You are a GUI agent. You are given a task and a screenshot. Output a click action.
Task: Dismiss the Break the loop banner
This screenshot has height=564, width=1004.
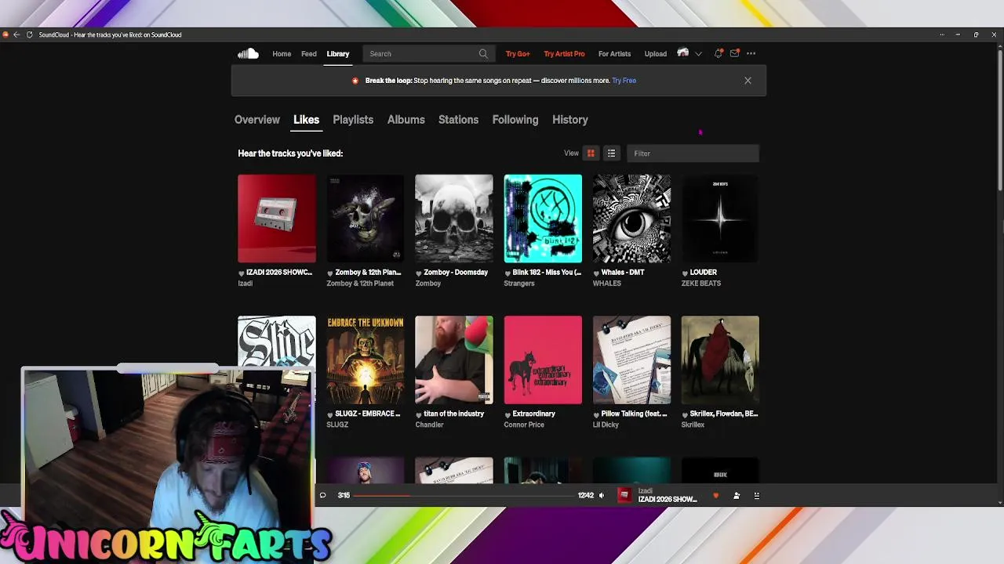click(748, 81)
